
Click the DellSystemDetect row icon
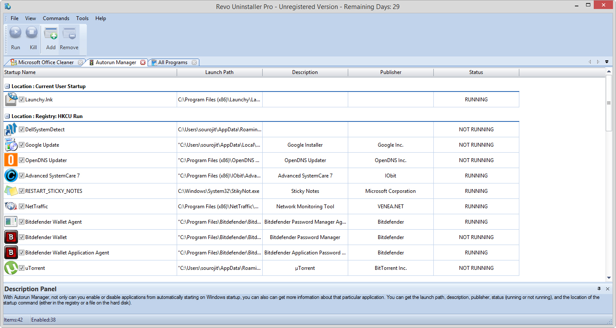point(11,130)
